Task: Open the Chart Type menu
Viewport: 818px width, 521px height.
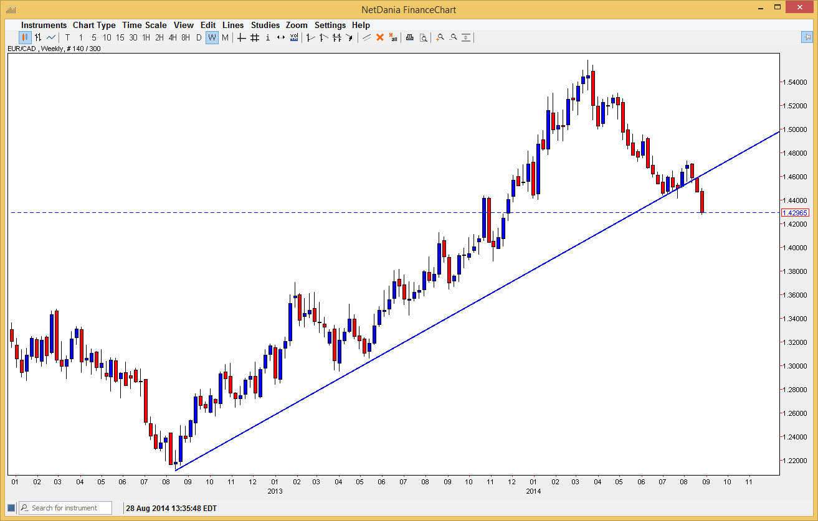Action: coord(94,25)
